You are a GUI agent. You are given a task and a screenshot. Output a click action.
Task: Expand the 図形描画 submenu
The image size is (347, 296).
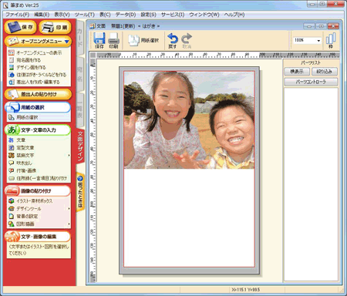[69, 224]
